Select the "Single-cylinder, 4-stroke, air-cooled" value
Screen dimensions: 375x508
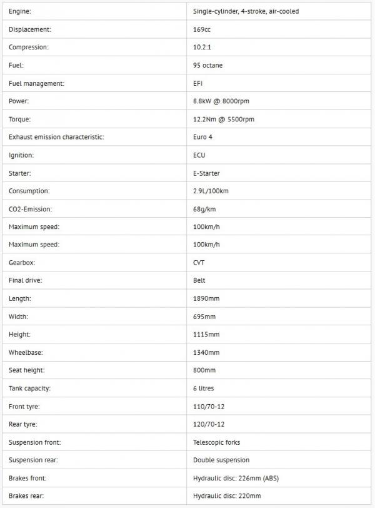point(246,11)
